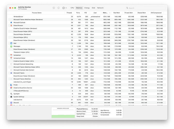Select Brave Browser Helper (GPU) row
The width and height of the screenshot is (174, 129).
coord(87,31)
